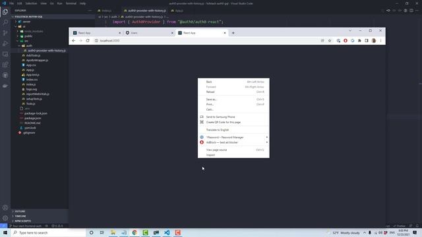Open the Accounts icon in VS Code
422x237 pixels.
[5, 207]
